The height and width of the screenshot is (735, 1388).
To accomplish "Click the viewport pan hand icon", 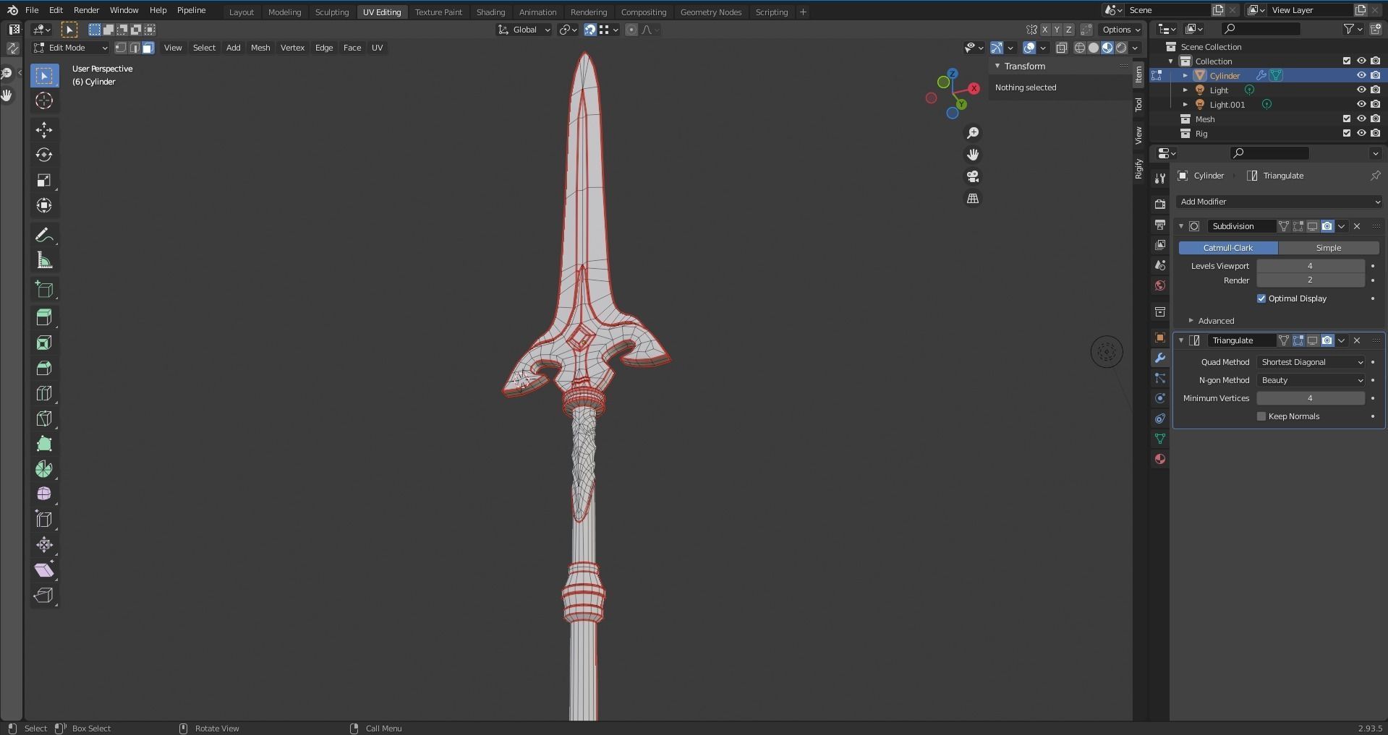I will click(x=973, y=155).
